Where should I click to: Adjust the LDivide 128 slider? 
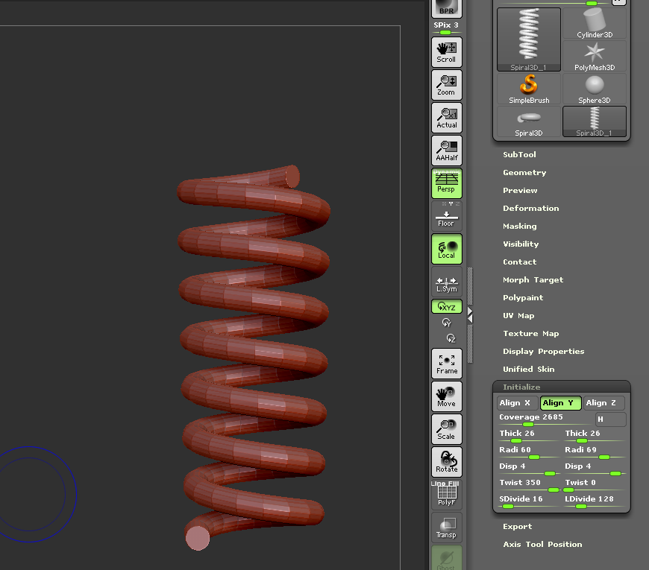pos(595,501)
